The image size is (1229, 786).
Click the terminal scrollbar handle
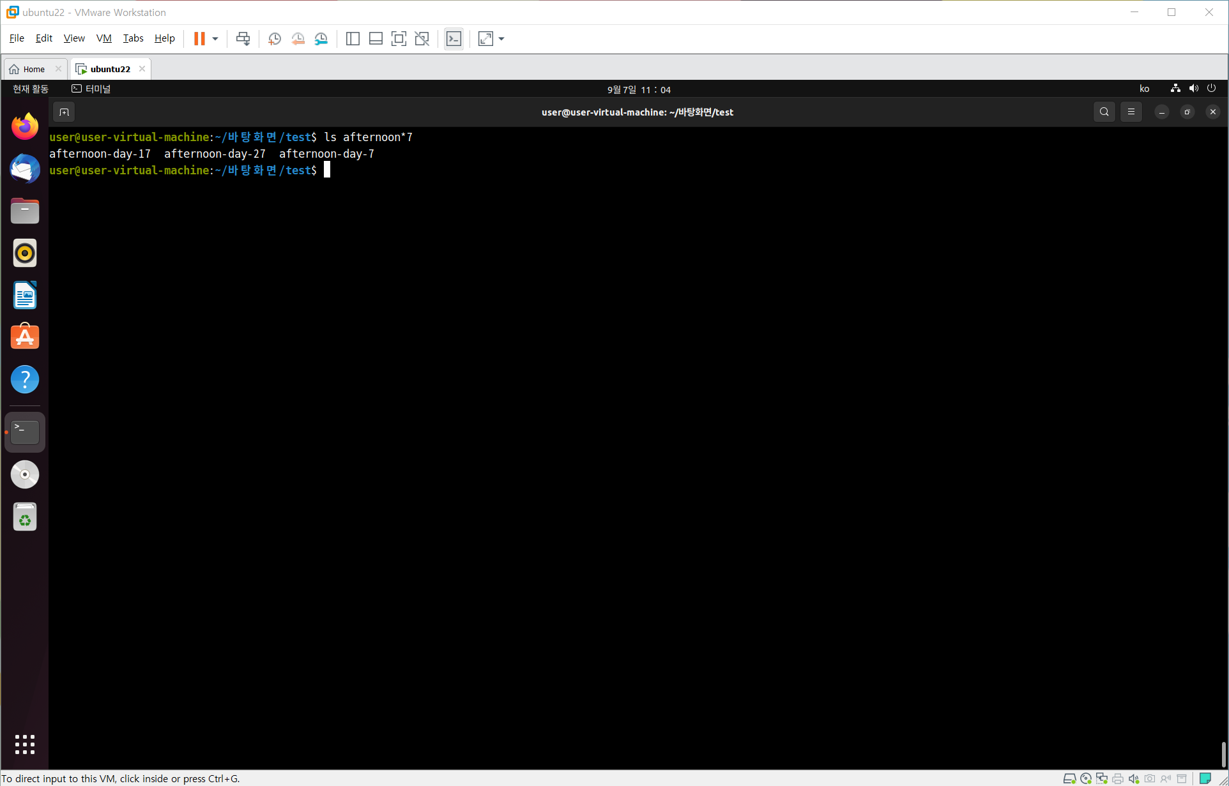pos(1223,755)
